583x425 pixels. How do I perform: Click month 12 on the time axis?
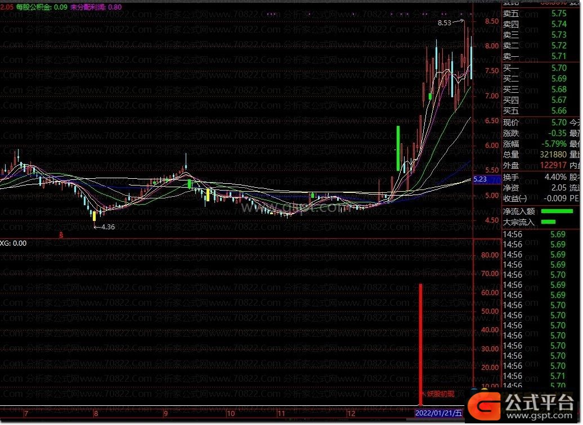(x=351, y=414)
